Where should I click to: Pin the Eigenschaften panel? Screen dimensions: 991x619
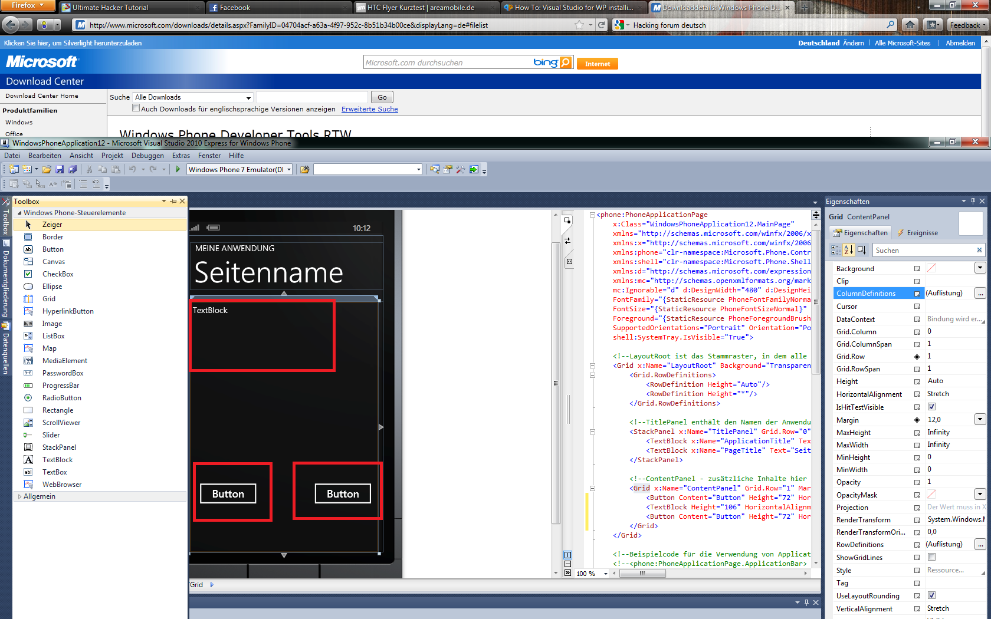pos(973,201)
